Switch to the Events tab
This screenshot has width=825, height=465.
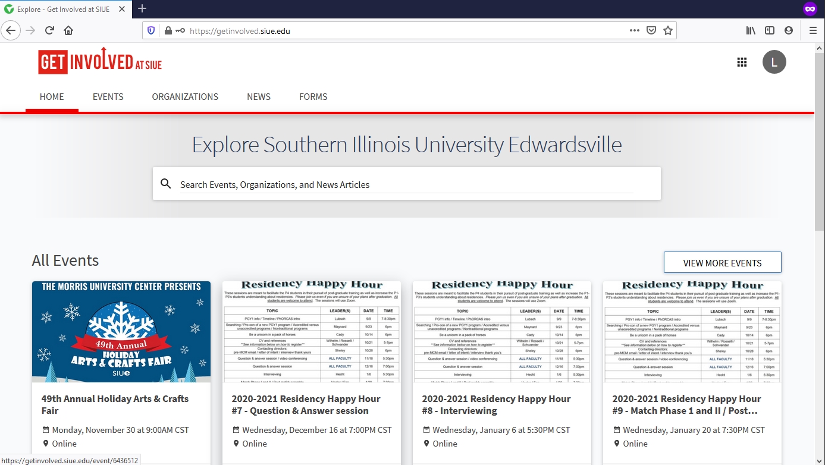pyautogui.click(x=108, y=97)
